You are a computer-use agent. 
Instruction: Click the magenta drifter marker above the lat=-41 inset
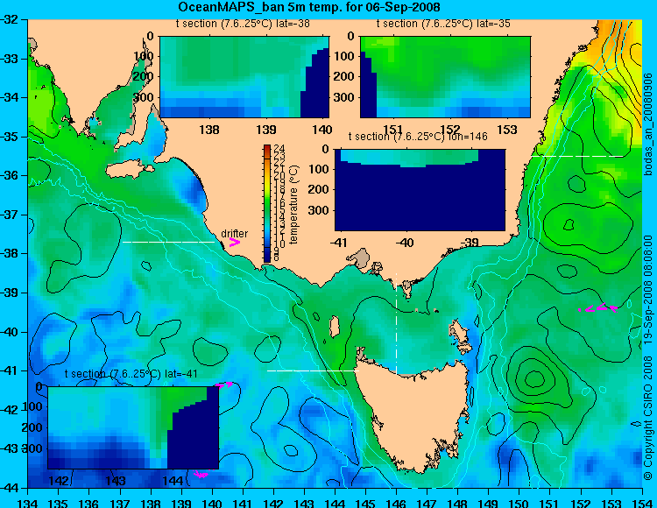click(223, 385)
